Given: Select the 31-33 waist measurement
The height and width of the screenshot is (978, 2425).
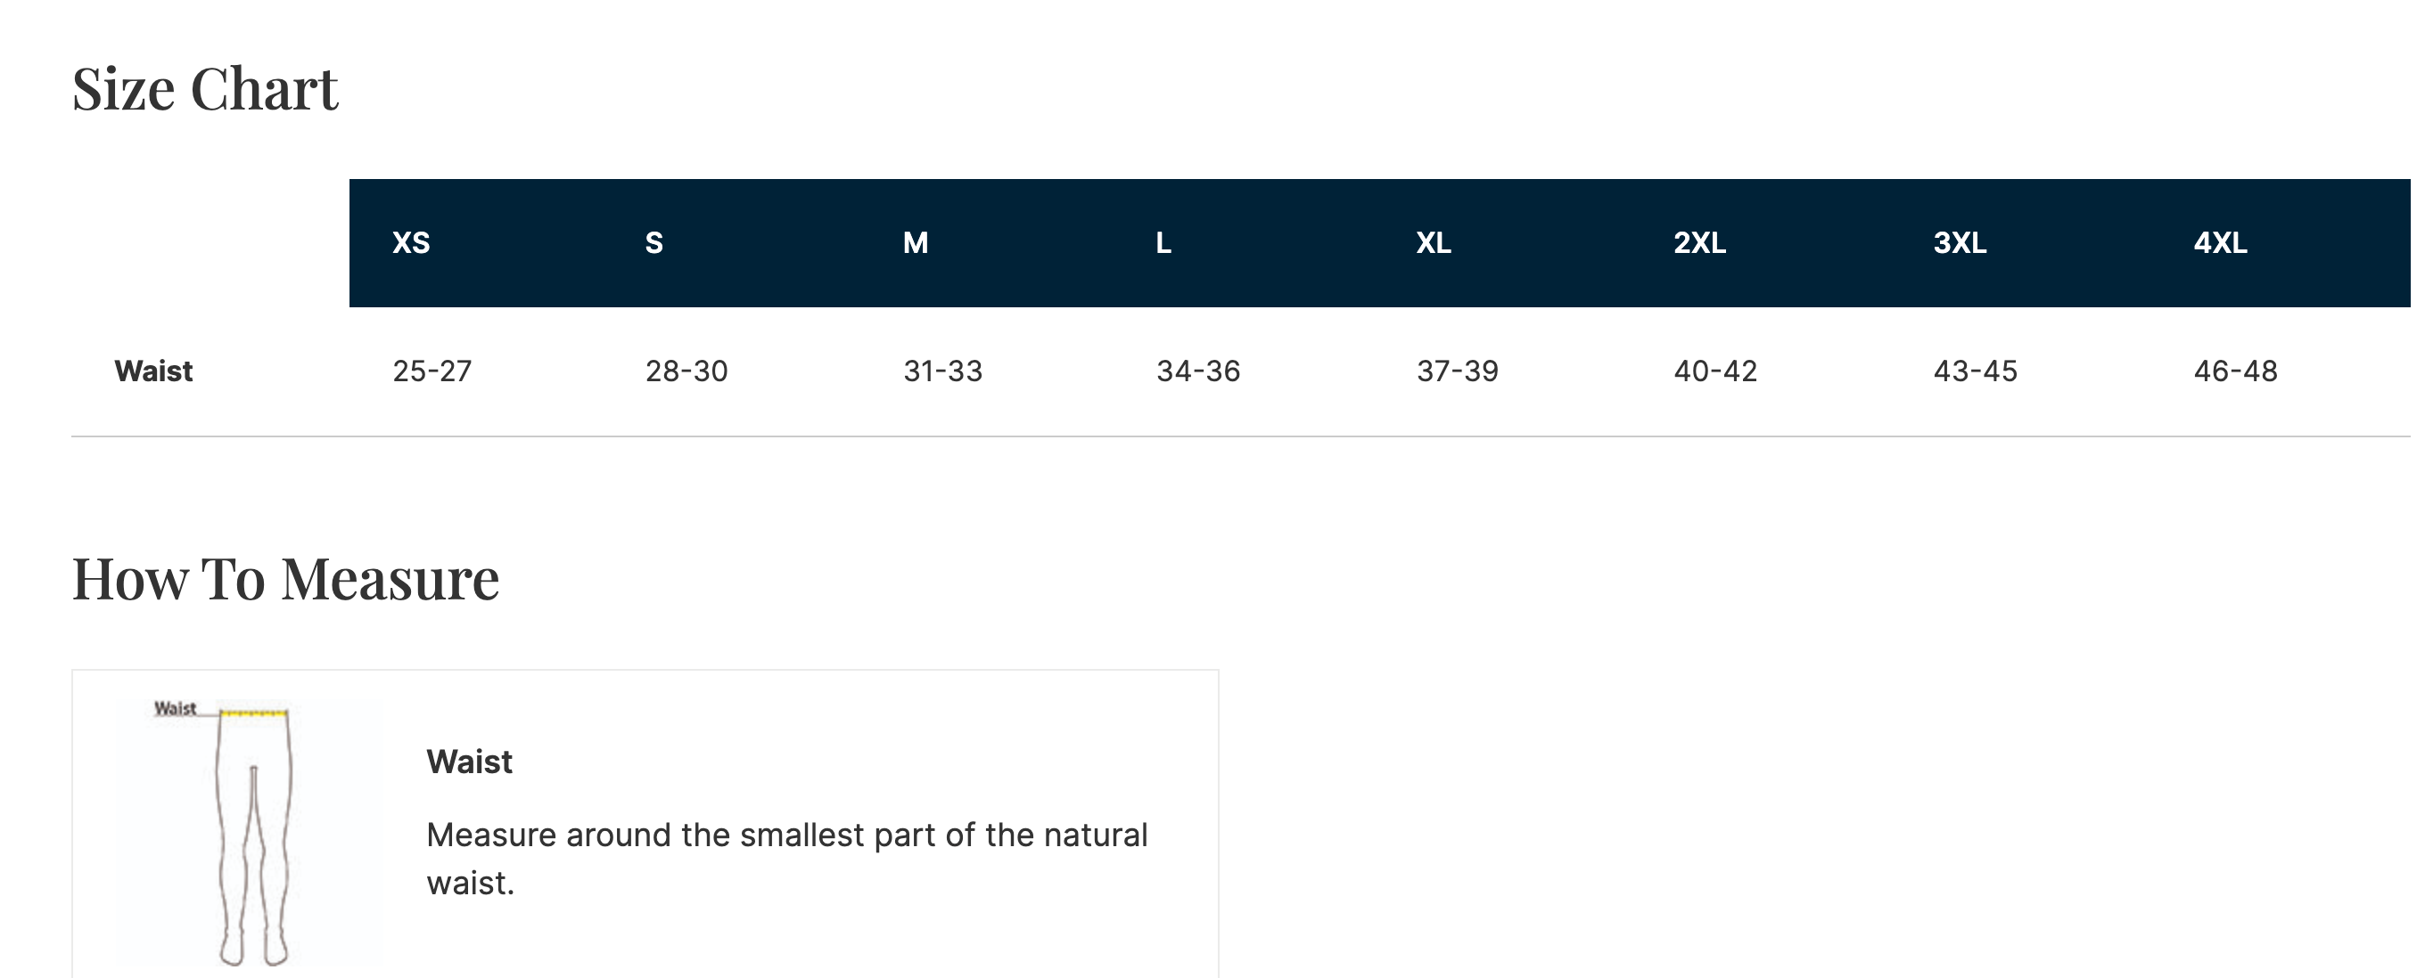Looking at the screenshot, I should pyautogui.click(x=942, y=371).
